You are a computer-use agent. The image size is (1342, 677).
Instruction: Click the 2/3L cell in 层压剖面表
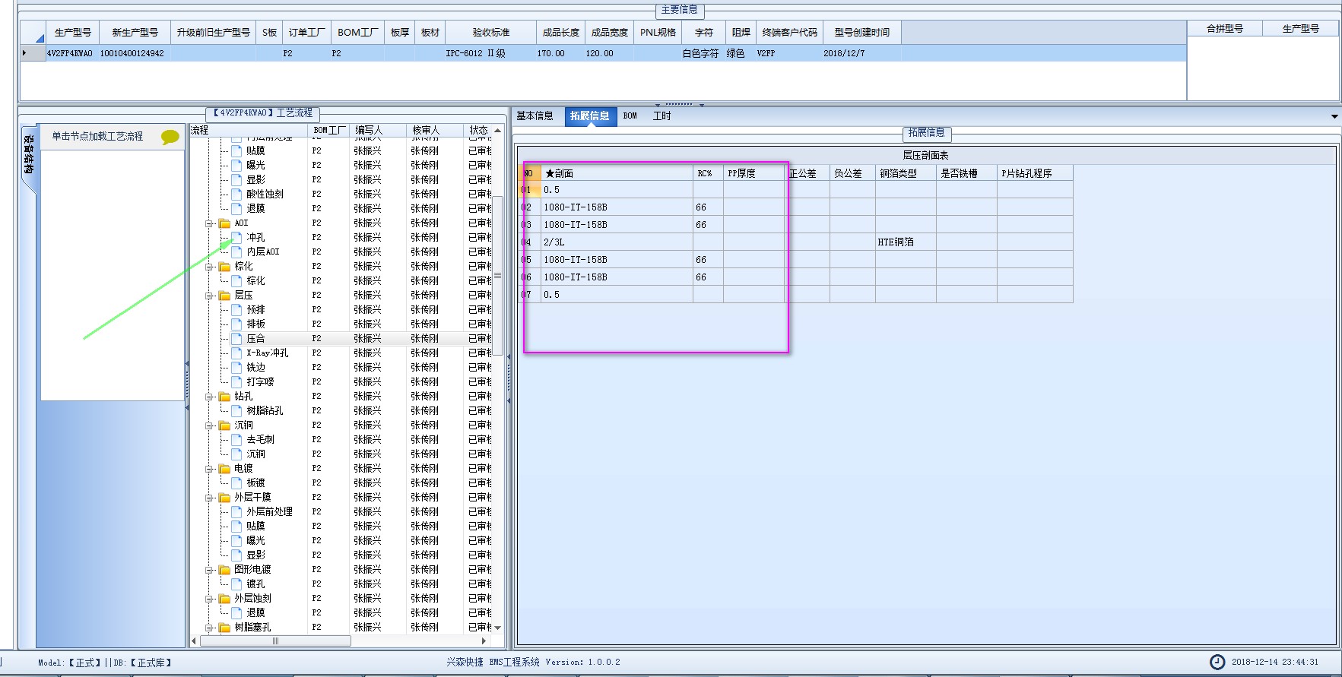click(x=617, y=242)
